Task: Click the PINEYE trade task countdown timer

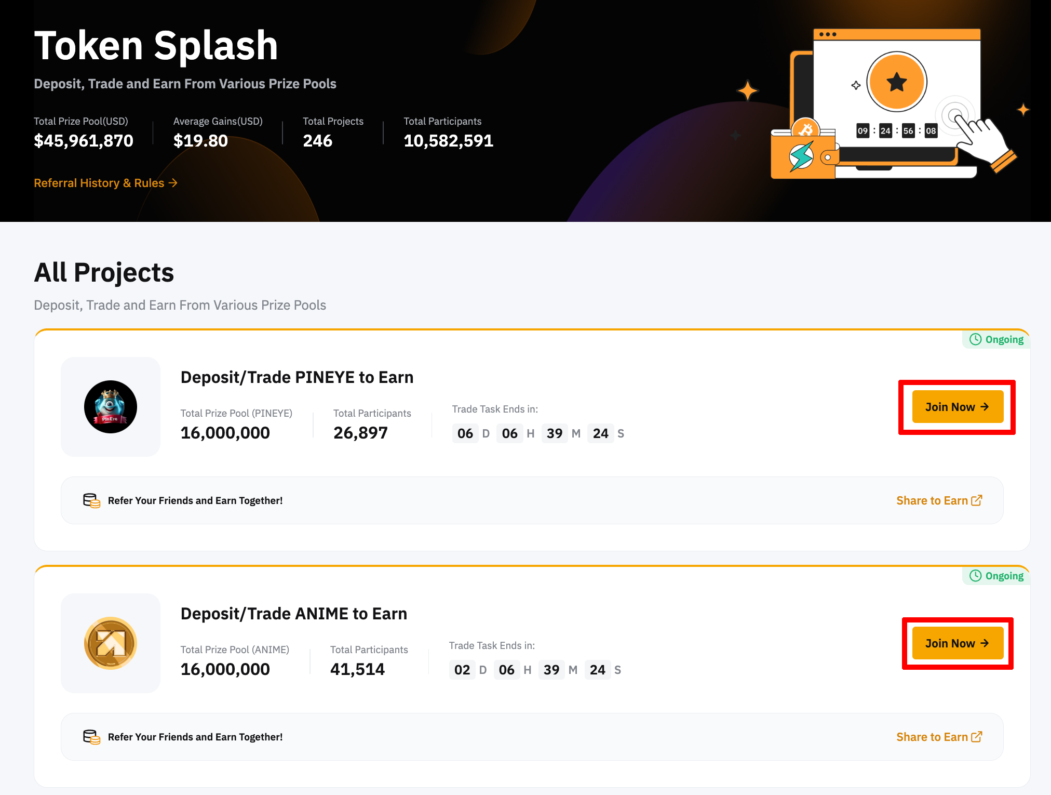Action: (538, 433)
